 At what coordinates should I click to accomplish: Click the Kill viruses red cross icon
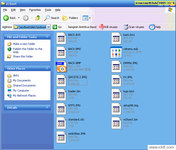102,27
